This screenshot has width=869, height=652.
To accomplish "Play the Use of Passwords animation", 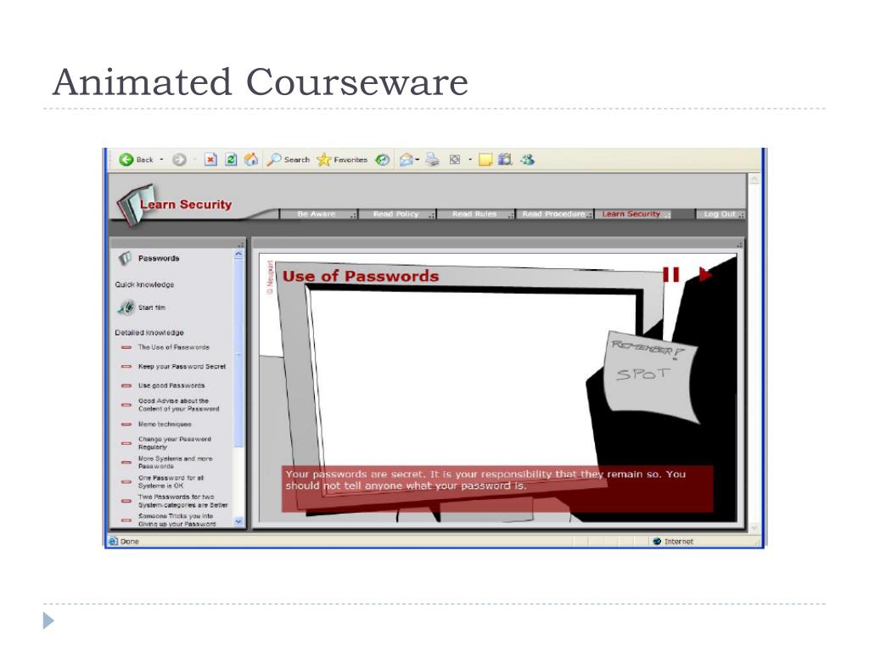I will tap(704, 274).
